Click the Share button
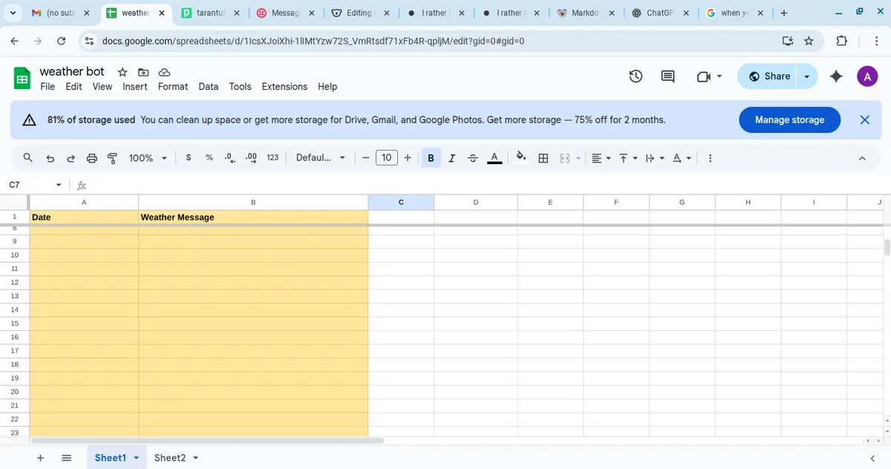891x469 pixels. pyautogui.click(x=769, y=76)
